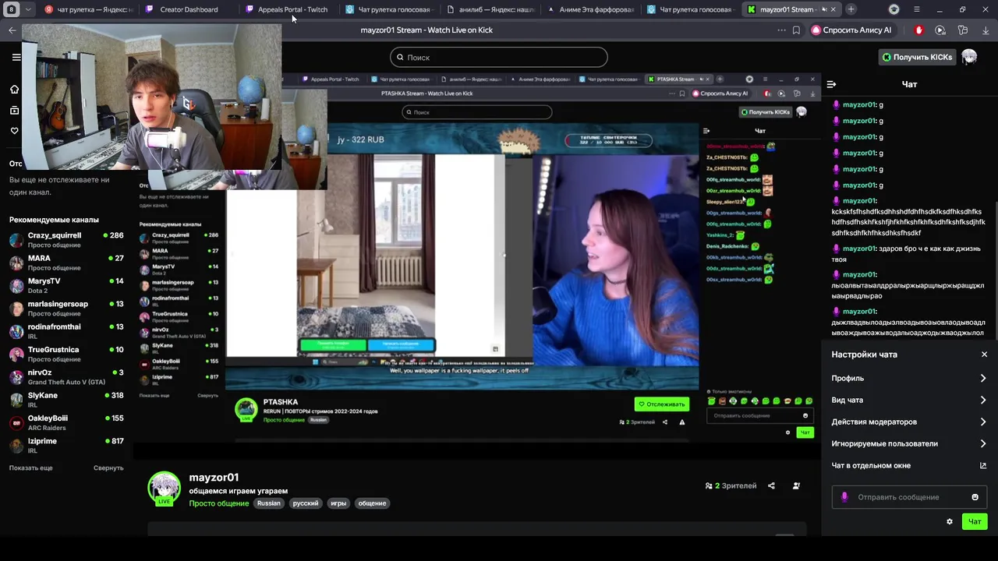Expand Вид чата settings
The image size is (998, 561).
coord(909,400)
